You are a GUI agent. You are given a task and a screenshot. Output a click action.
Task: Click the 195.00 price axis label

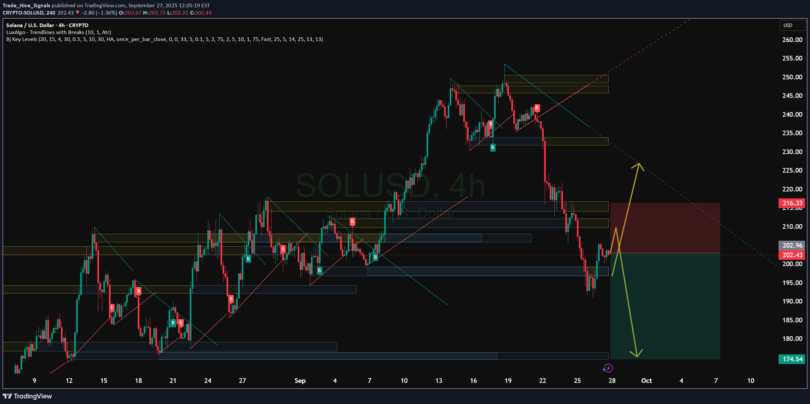pyautogui.click(x=792, y=283)
